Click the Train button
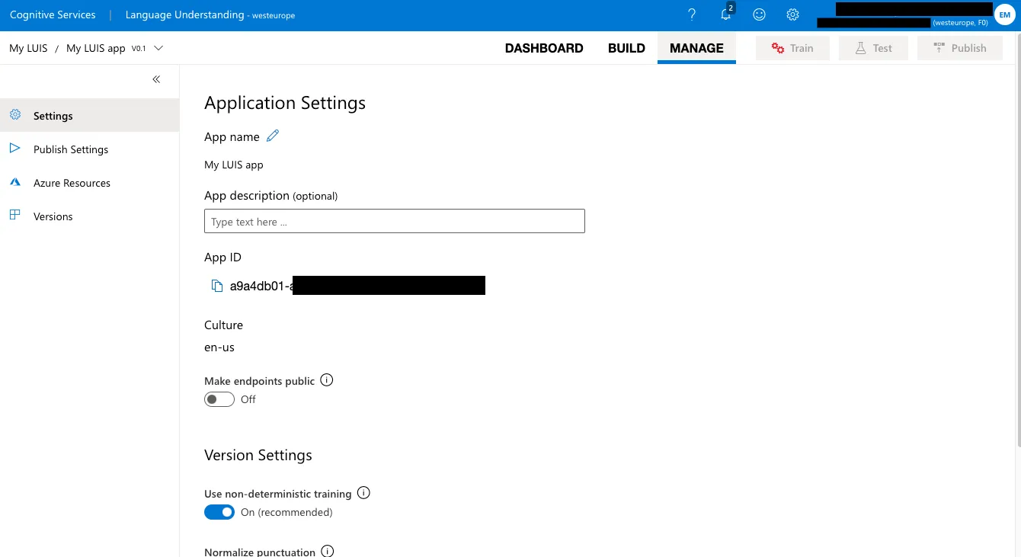This screenshot has height=557, width=1021. (x=792, y=48)
